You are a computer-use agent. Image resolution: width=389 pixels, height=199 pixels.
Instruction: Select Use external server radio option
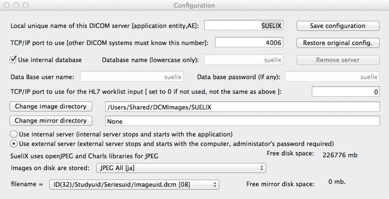point(14,144)
